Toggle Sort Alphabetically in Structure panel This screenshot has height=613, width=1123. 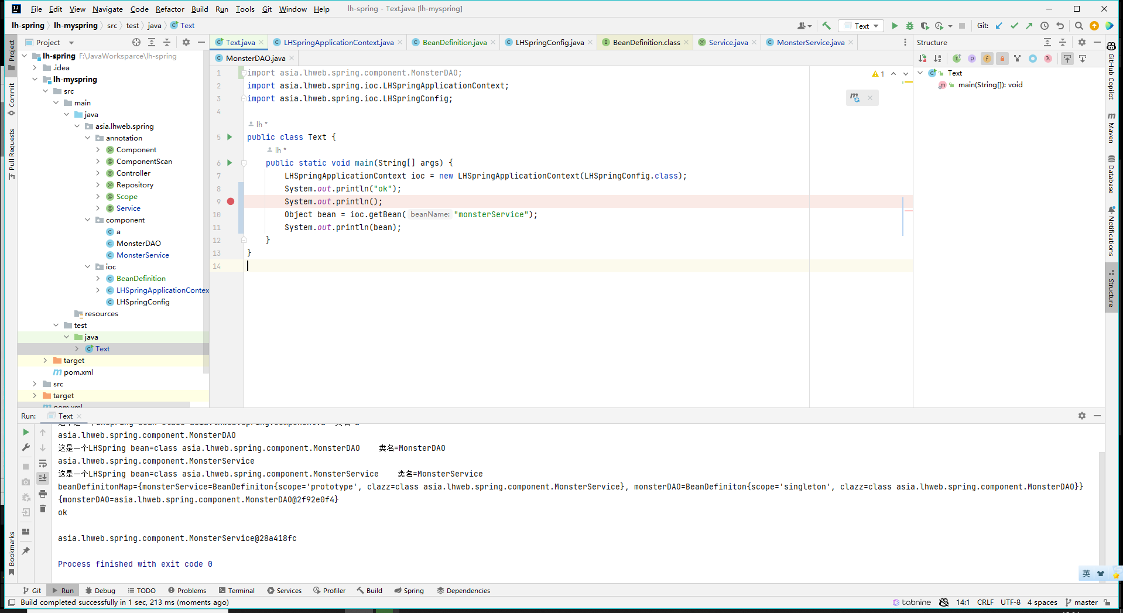tap(937, 59)
